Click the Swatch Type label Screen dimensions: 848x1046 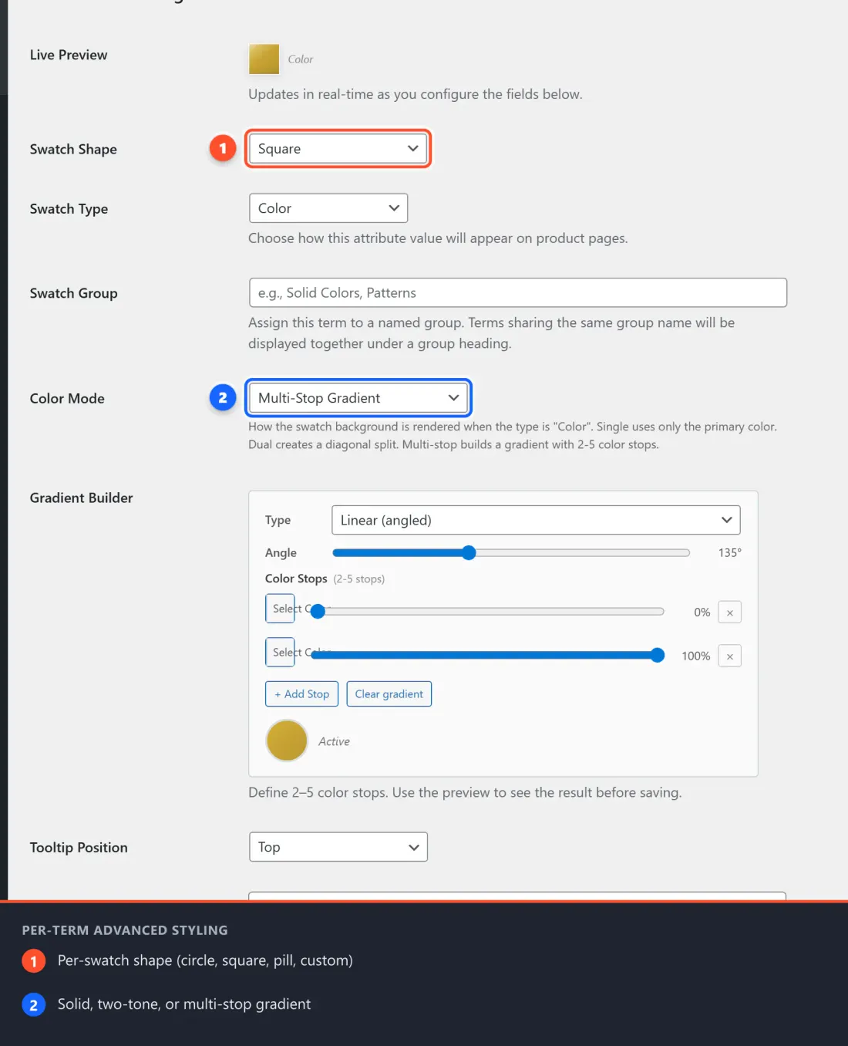click(x=69, y=209)
